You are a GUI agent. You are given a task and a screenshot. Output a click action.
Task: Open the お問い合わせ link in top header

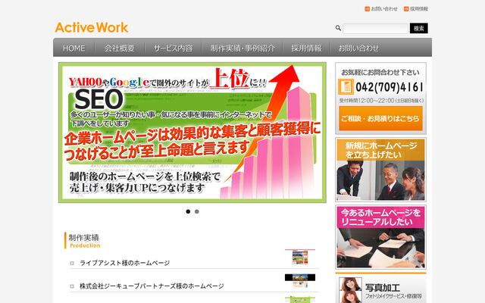point(384,9)
